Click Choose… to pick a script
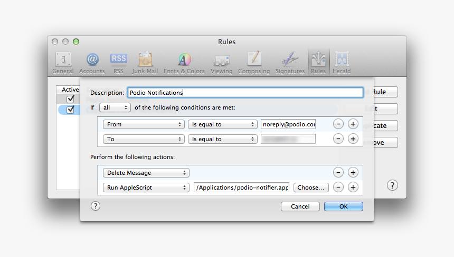Viewport: 454px width, 257px height. click(311, 187)
